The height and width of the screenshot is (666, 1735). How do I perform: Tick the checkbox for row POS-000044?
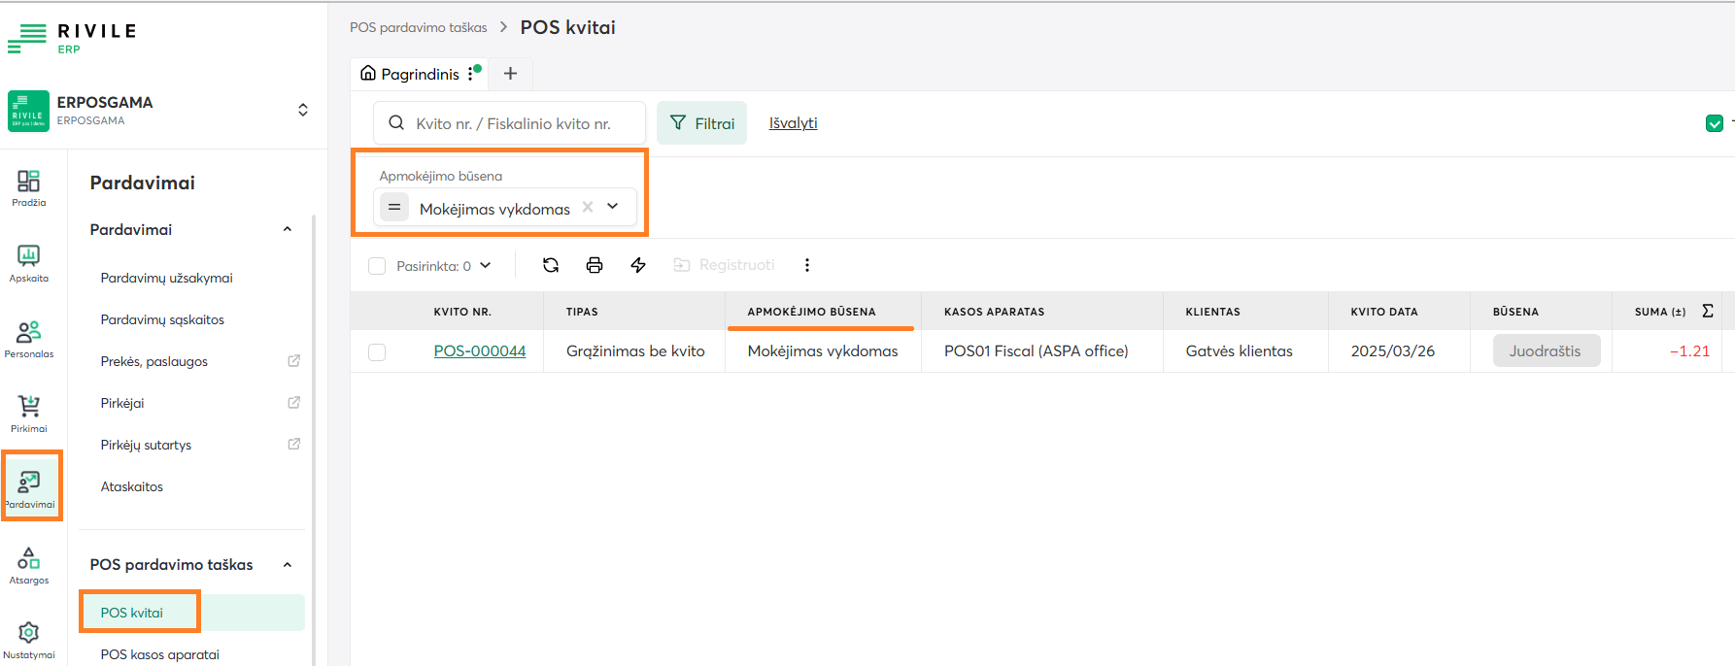coord(377,351)
